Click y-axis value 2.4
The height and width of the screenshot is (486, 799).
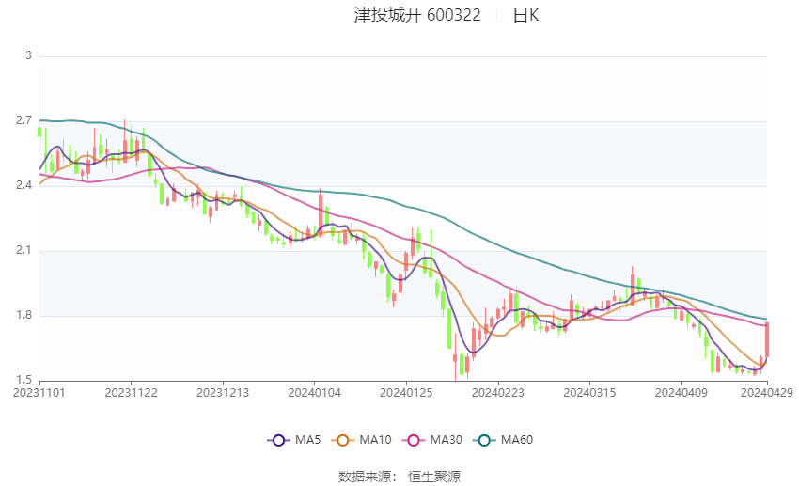pos(23,185)
